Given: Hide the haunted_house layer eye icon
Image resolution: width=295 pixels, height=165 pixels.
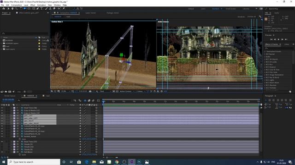Looking at the screenshot, I should tap(2, 137).
